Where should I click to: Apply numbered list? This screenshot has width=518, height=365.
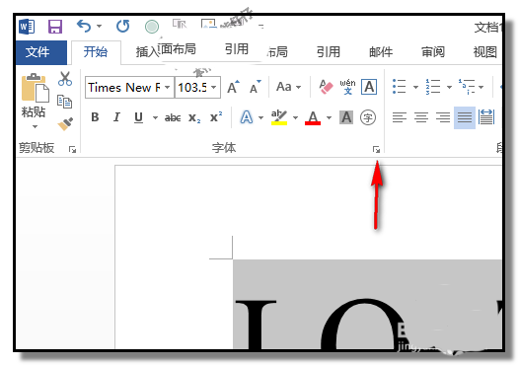[433, 87]
